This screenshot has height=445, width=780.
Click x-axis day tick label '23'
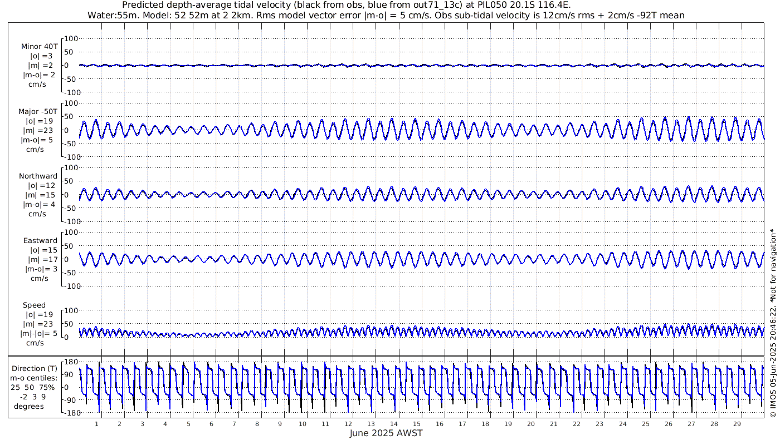tap(599, 424)
